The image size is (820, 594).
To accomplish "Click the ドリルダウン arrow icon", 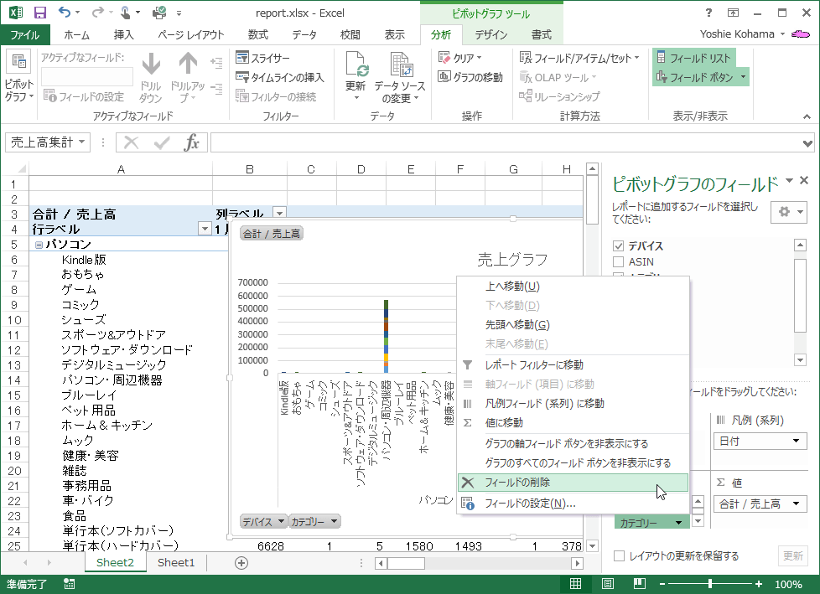I will [151, 64].
